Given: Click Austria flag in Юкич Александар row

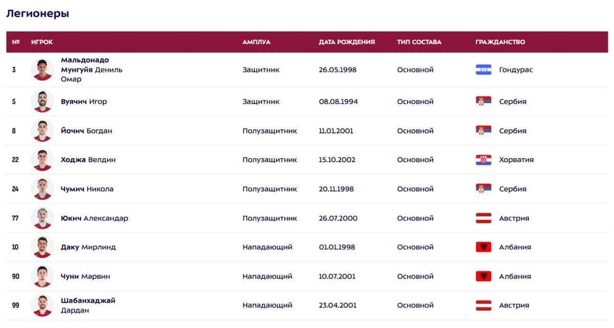Looking at the screenshot, I should click(x=484, y=218).
